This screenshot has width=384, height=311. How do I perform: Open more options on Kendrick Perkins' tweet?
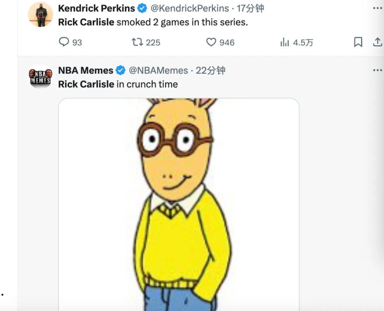377,8
